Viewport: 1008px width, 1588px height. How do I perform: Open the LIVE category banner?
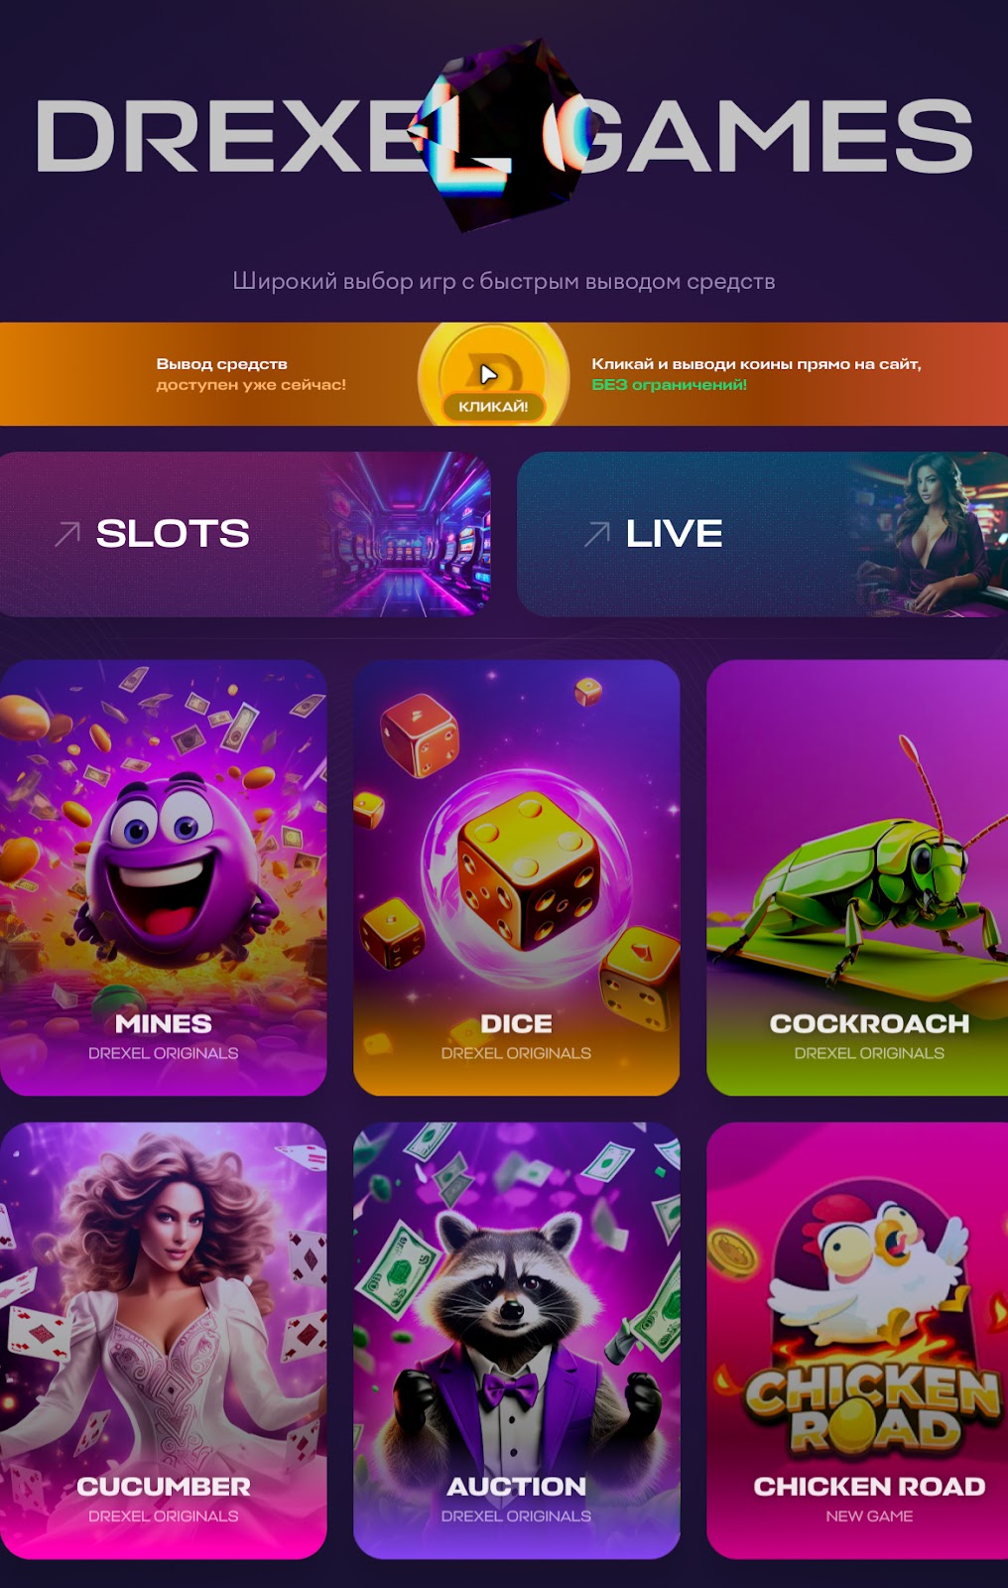click(x=762, y=534)
